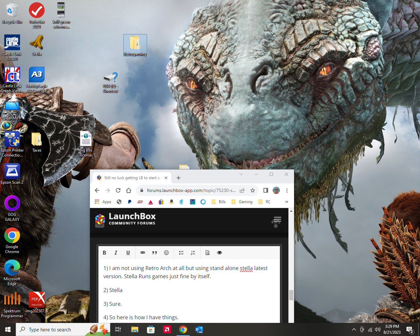420x336 pixels.
Task: Insert a quote block in the editor
Action: tap(155, 253)
